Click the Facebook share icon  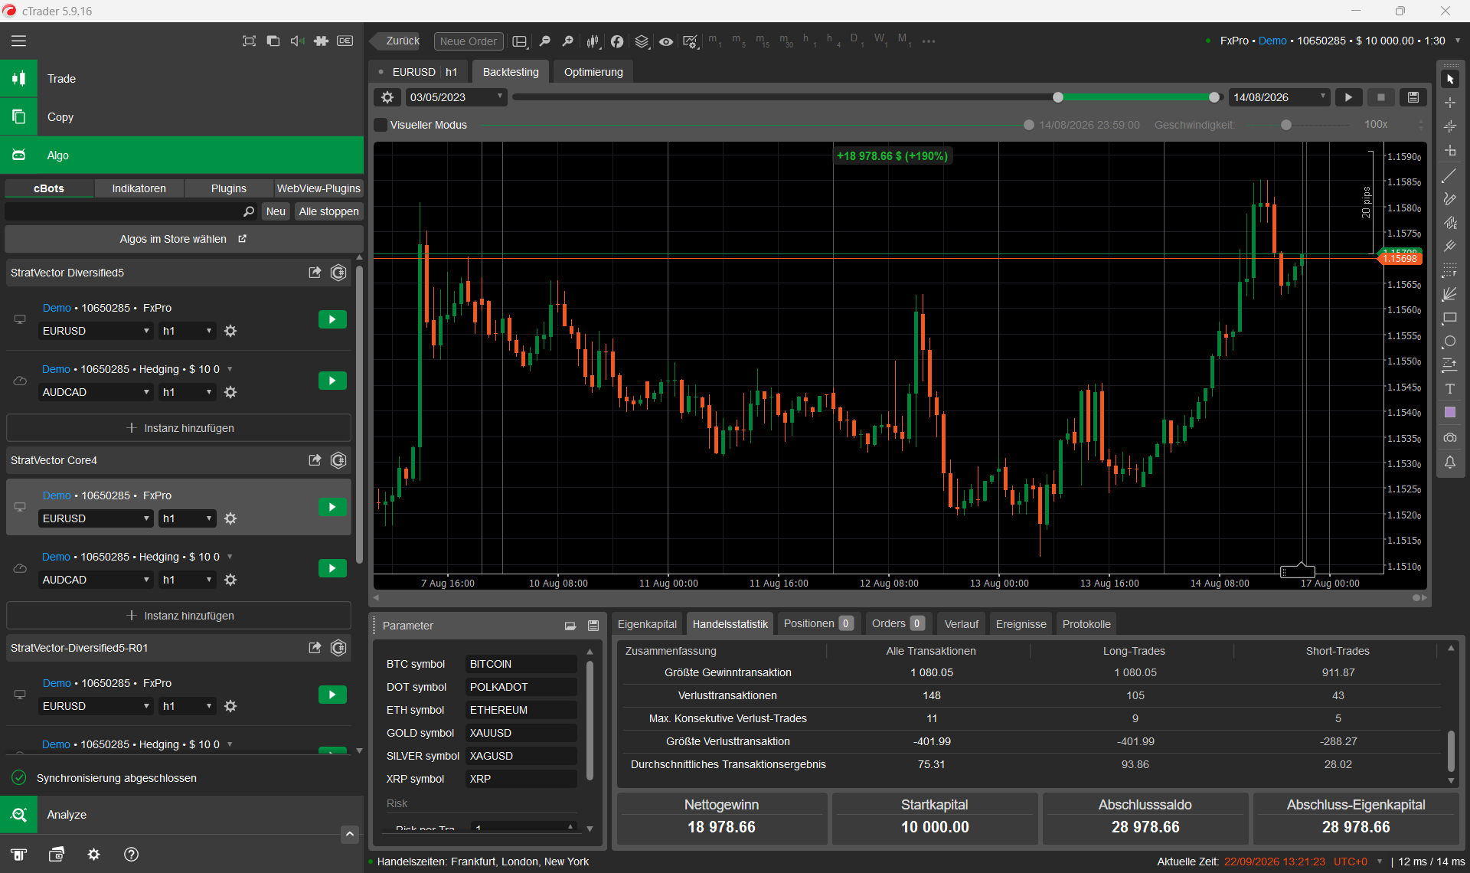617,41
